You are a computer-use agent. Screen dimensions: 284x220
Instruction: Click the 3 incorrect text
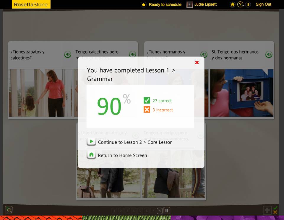pos(163,110)
